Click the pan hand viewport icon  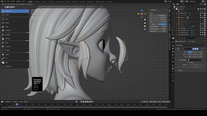pos(145,23)
